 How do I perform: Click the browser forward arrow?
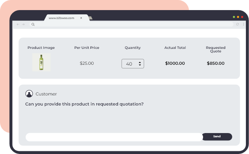coord(23,24)
